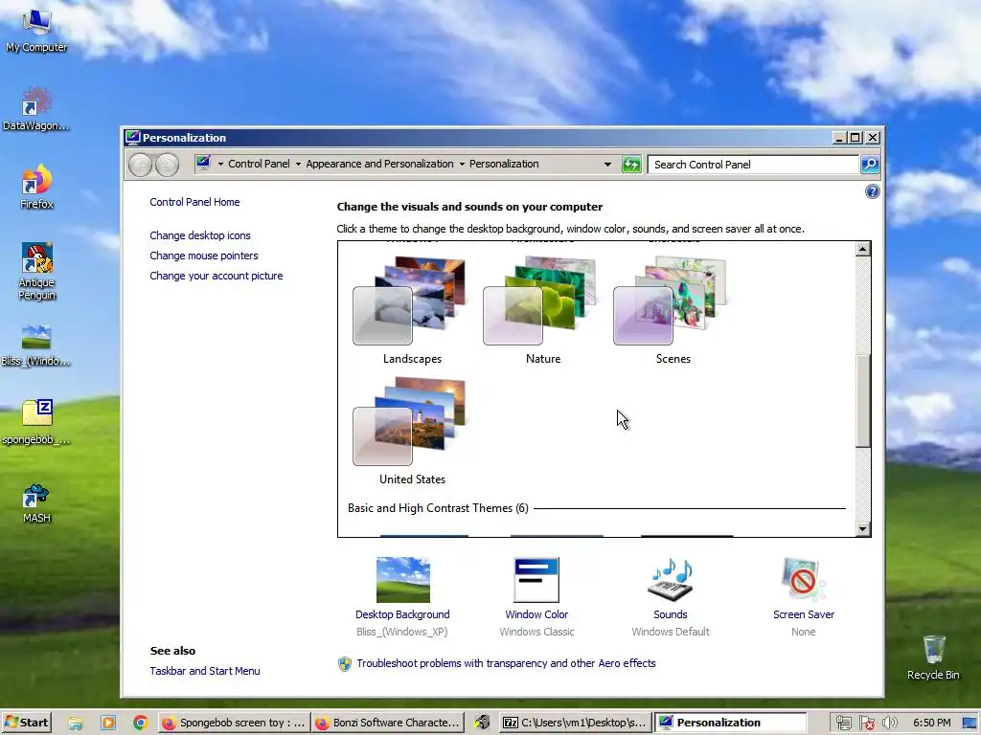
Task: Click the volume icon in system tray
Action: (889, 723)
